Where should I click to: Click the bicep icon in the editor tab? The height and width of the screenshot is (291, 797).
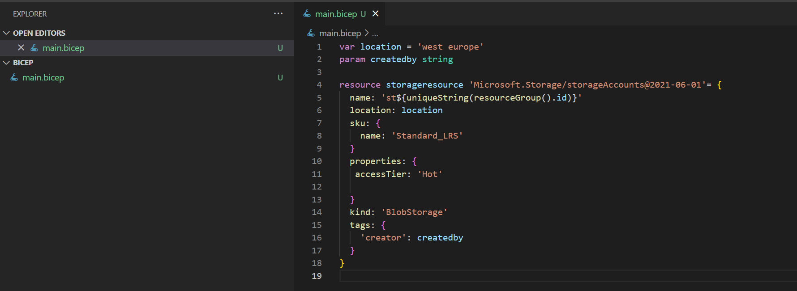point(307,14)
